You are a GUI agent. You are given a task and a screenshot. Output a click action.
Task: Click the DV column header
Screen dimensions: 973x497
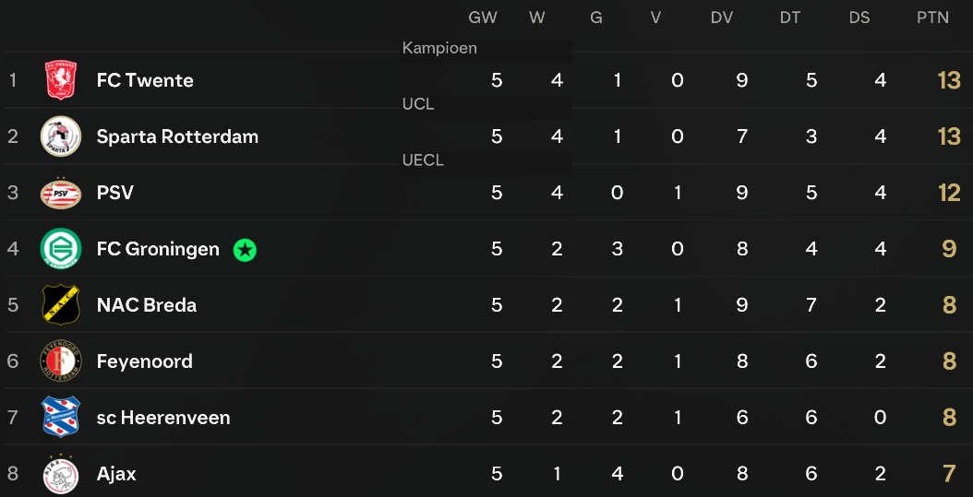[x=722, y=18]
